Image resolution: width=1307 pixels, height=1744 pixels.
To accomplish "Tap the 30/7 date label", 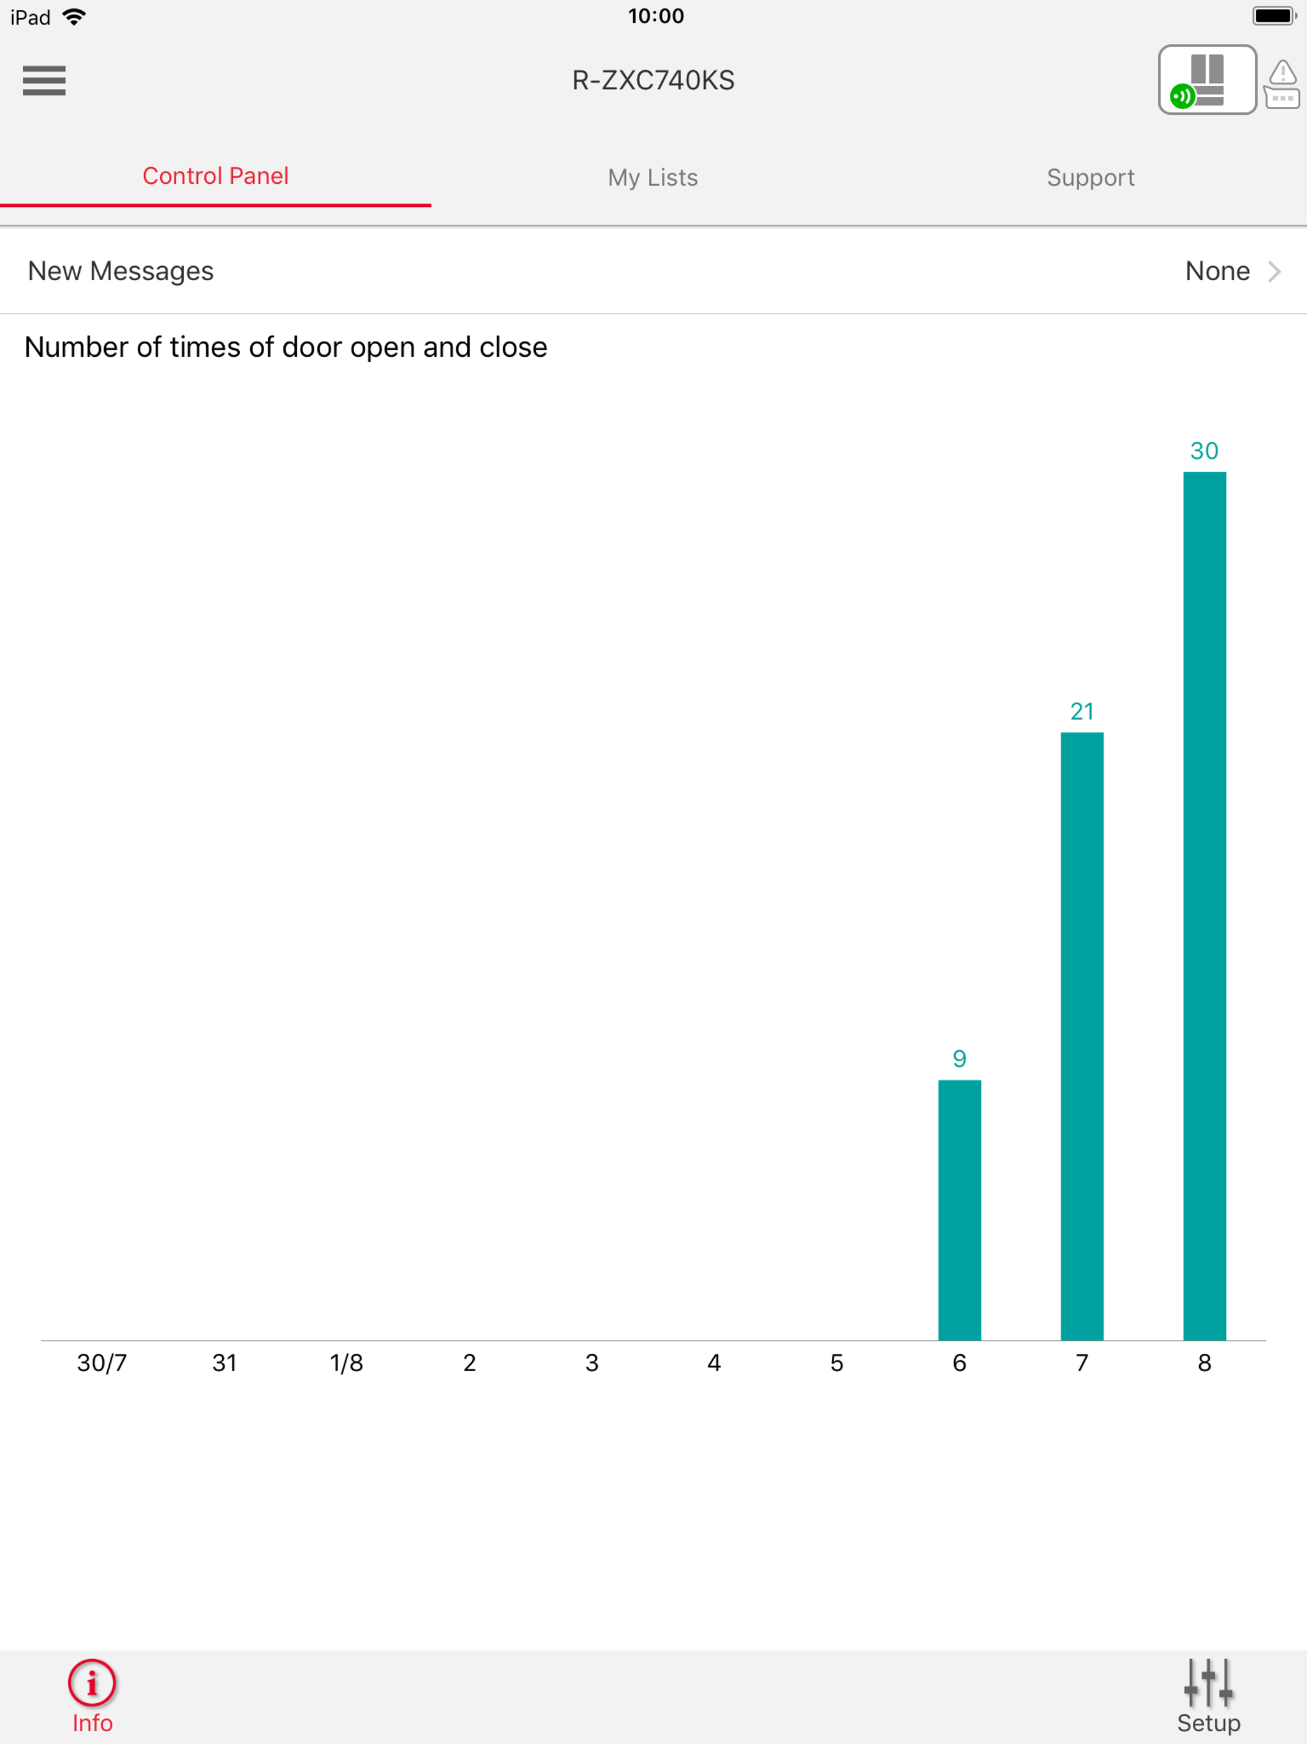I will click(101, 1363).
